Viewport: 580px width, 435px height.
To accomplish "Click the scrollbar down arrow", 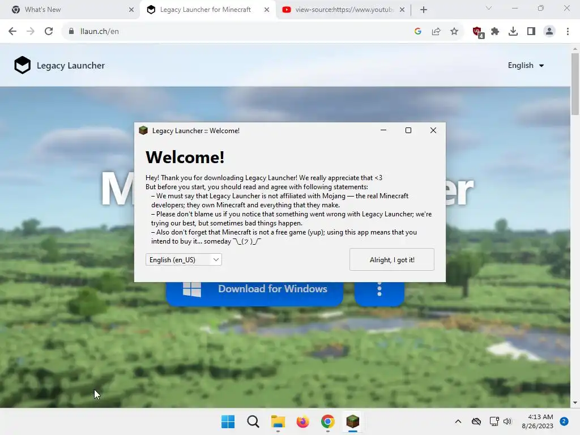I will [x=575, y=403].
